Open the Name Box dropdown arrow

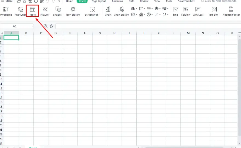click(32, 26)
